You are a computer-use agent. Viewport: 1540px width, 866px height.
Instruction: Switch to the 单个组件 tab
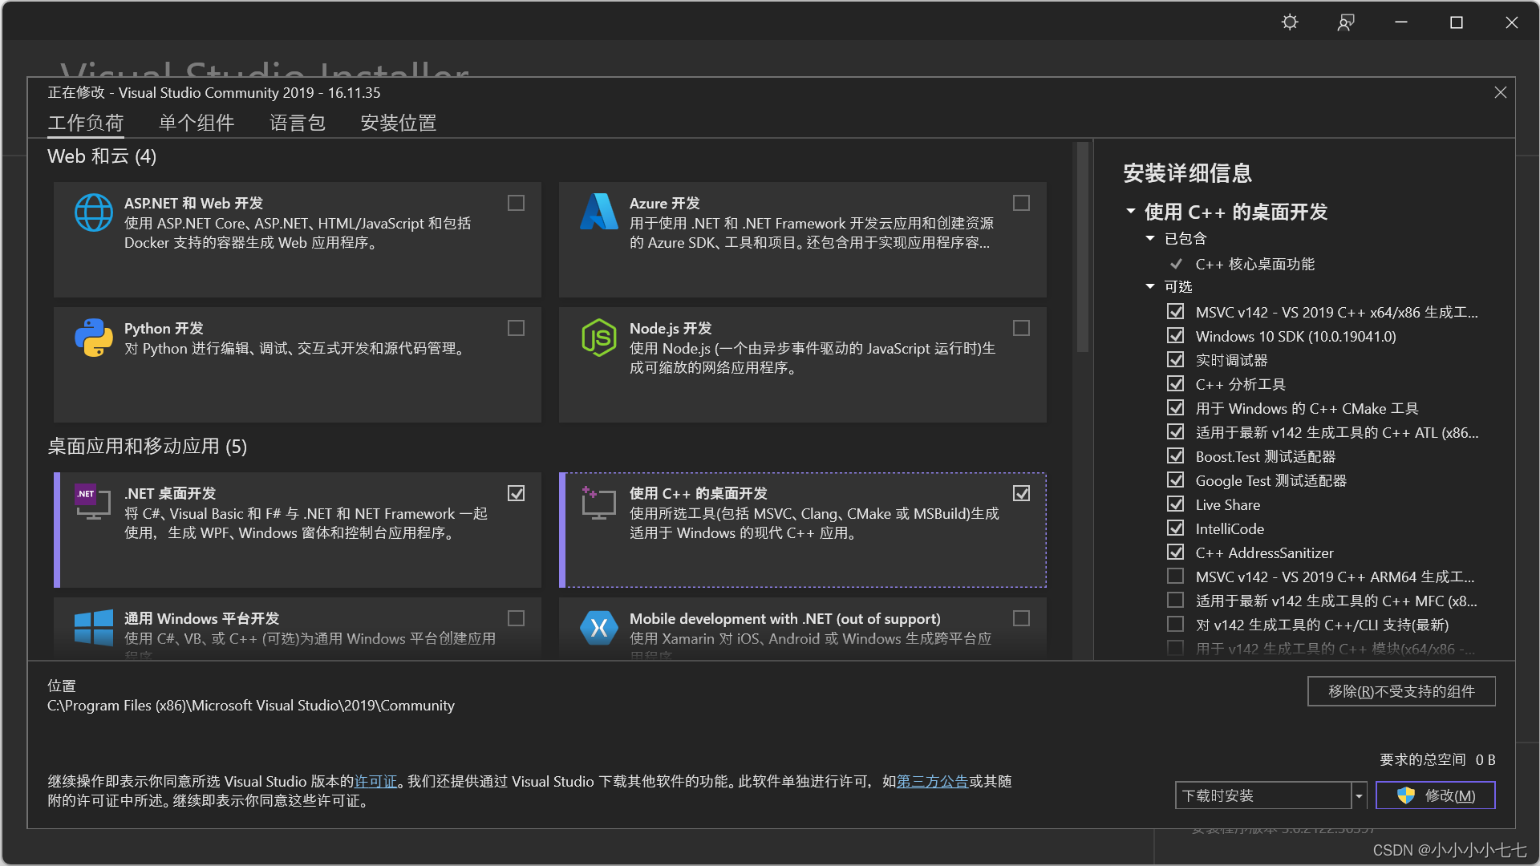pyautogui.click(x=197, y=123)
